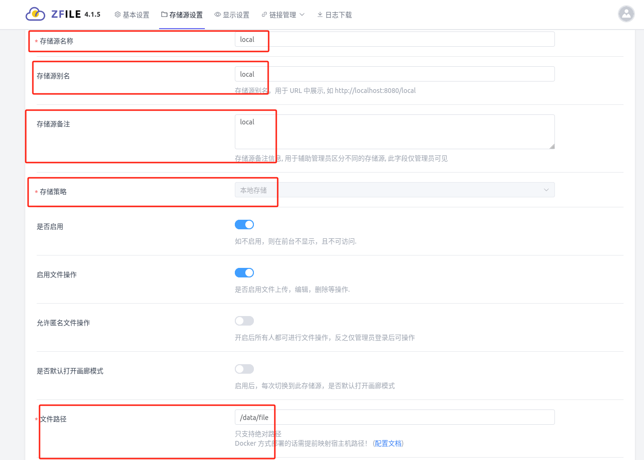Image resolution: width=644 pixels, height=460 pixels.
Task: Click the 存储源名称 input field
Action: [394, 39]
